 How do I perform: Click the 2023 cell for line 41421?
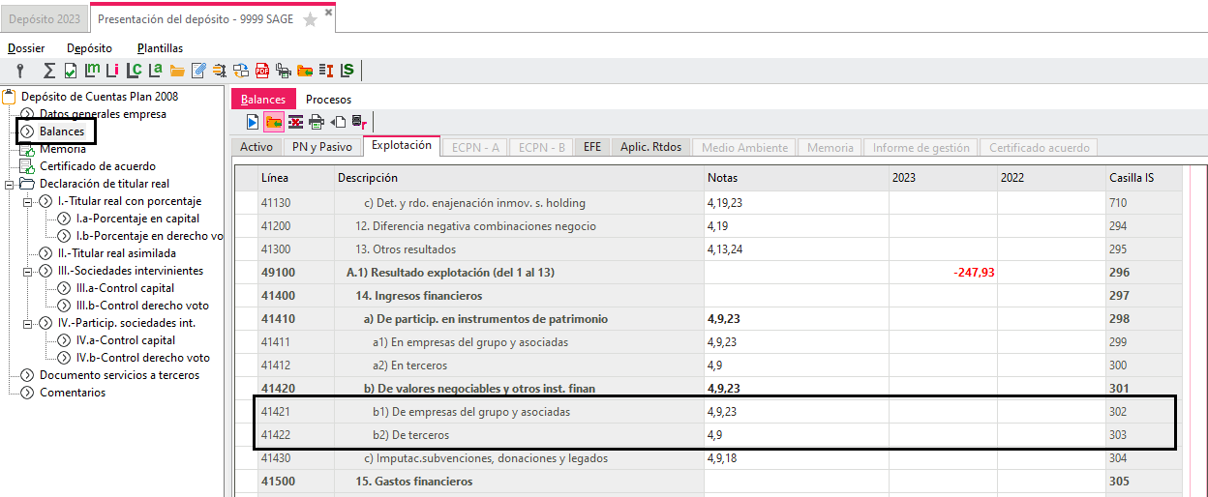tap(944, 412)
